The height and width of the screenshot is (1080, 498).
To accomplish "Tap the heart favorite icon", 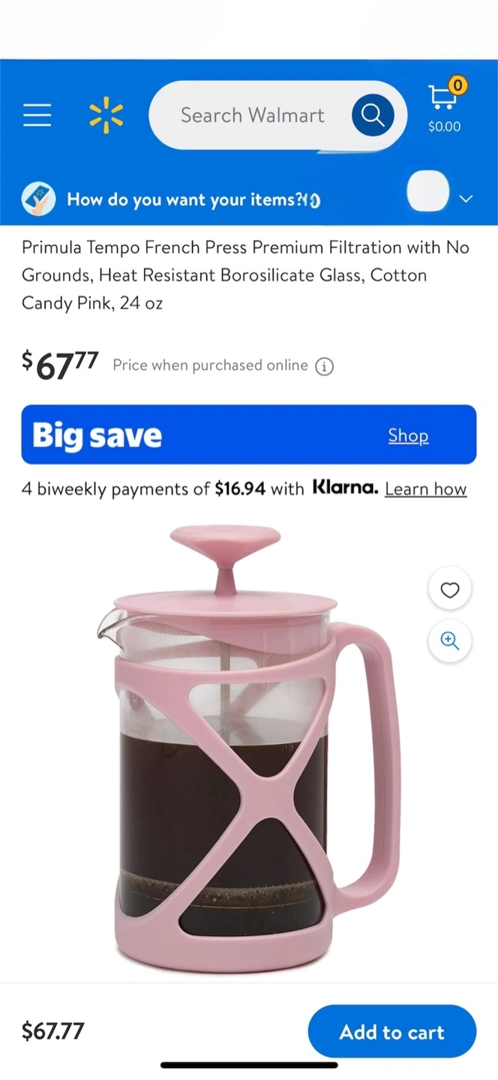I will coord(450,590).
